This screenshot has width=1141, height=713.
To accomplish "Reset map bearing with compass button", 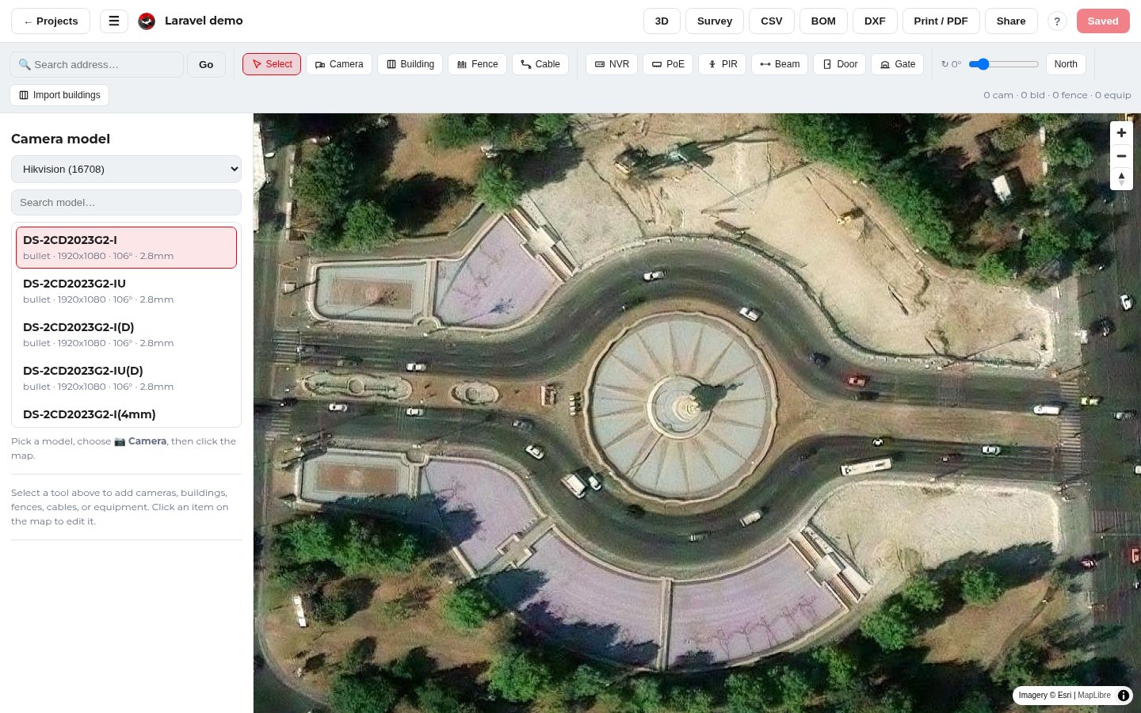I will 1121,179.
